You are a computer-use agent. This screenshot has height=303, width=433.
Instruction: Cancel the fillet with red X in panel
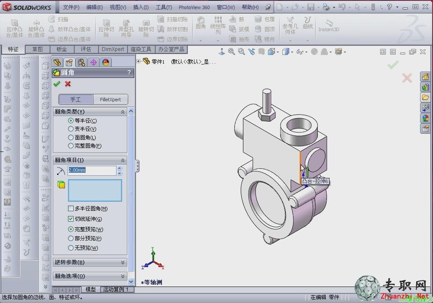pos(68,84)
